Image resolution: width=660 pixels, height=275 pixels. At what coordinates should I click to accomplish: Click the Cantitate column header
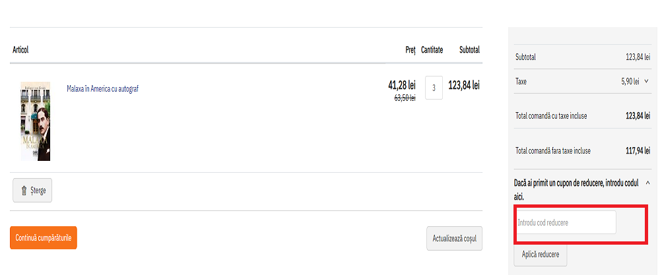point(432,49)
